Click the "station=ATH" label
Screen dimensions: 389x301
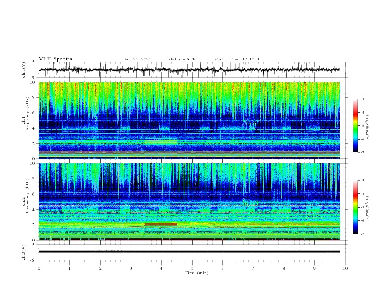click(x=182, y=59)
